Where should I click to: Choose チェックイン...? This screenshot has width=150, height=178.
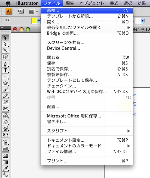click(87, 86)
